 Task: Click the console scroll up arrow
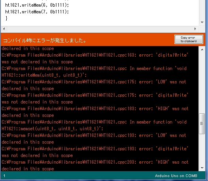click(x=202, y=50)
